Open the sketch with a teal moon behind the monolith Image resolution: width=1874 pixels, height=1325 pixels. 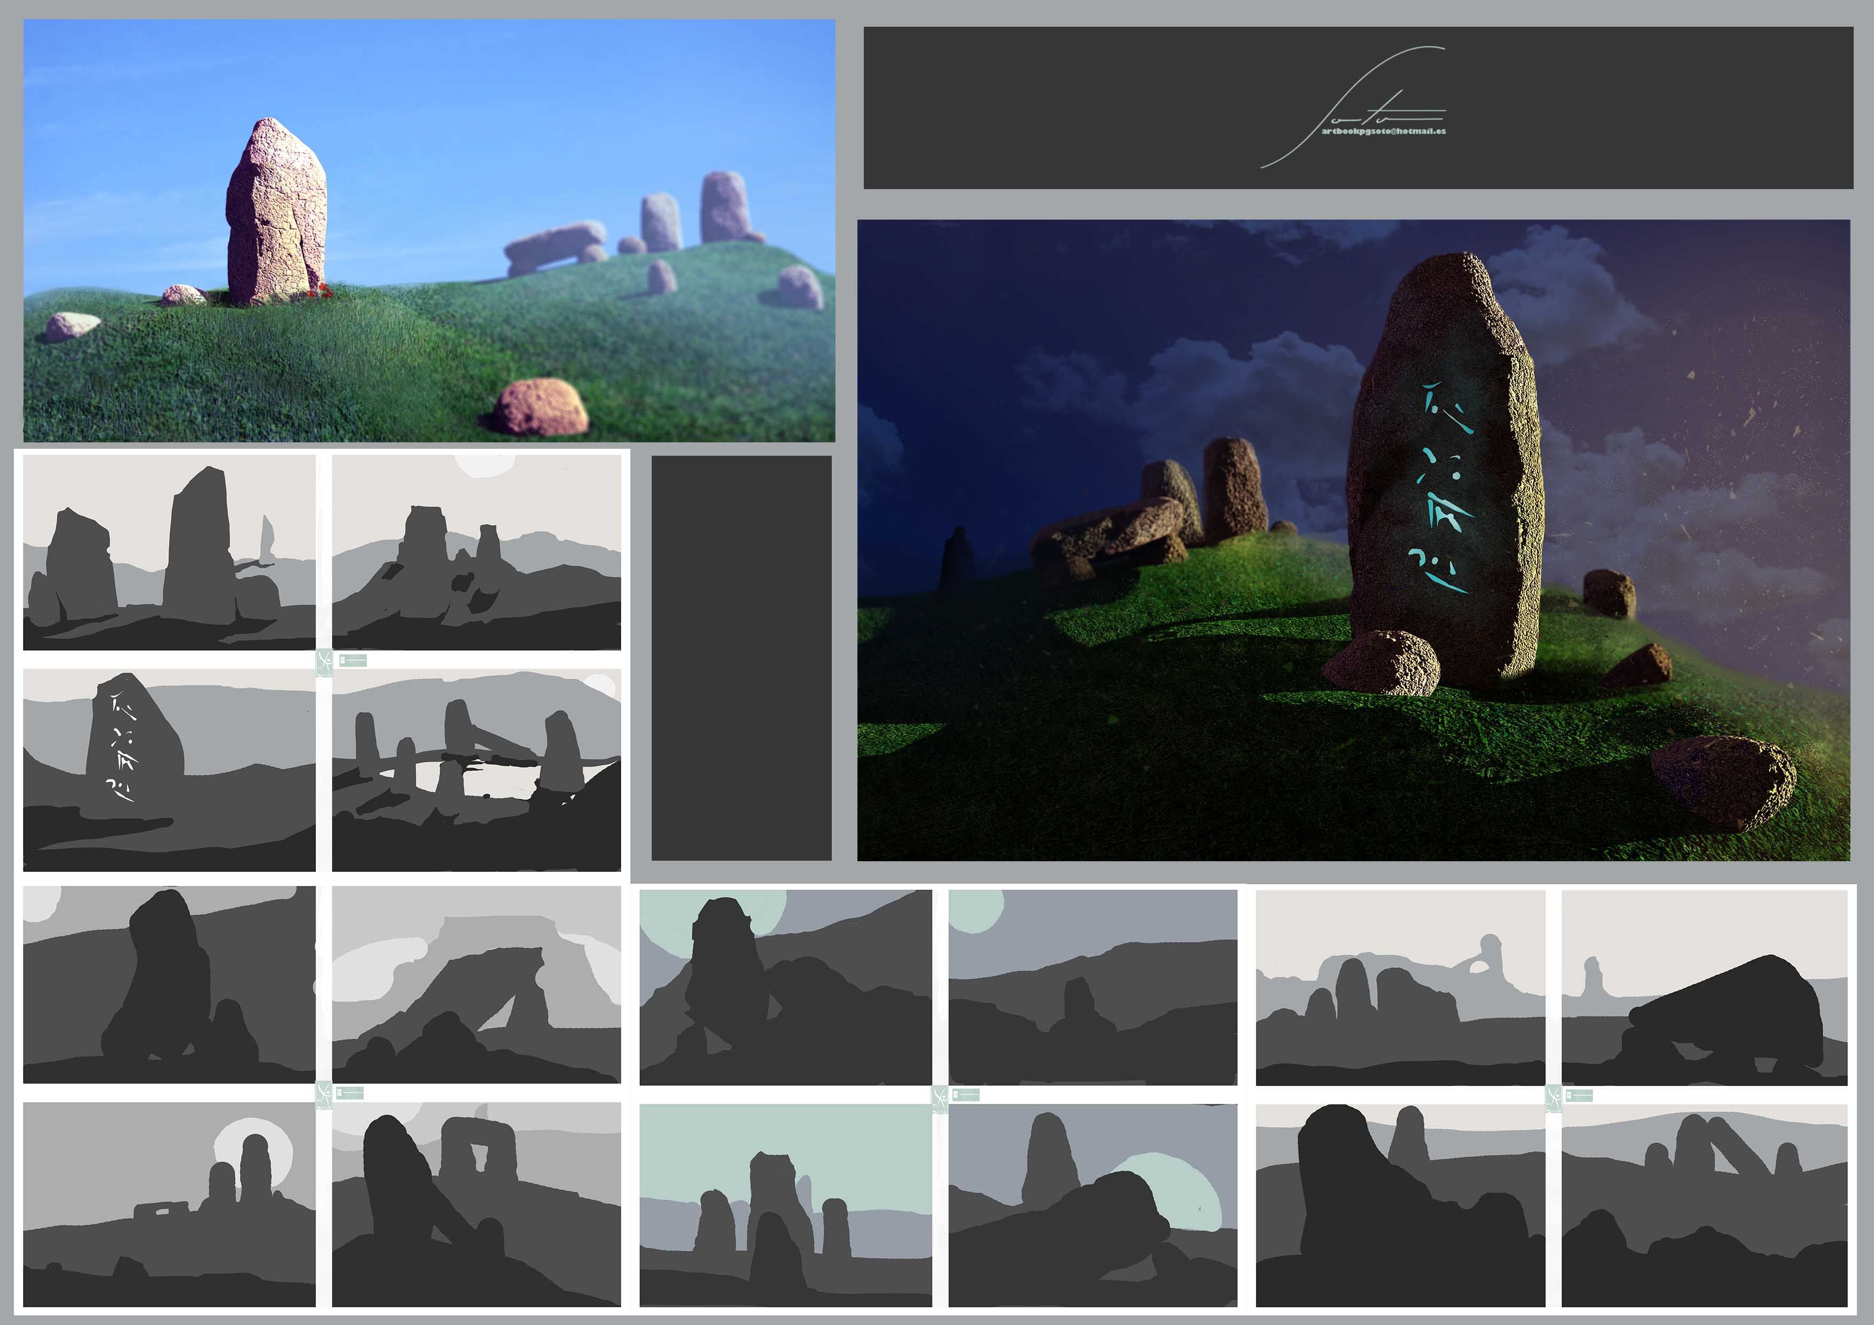click(785, 987)
